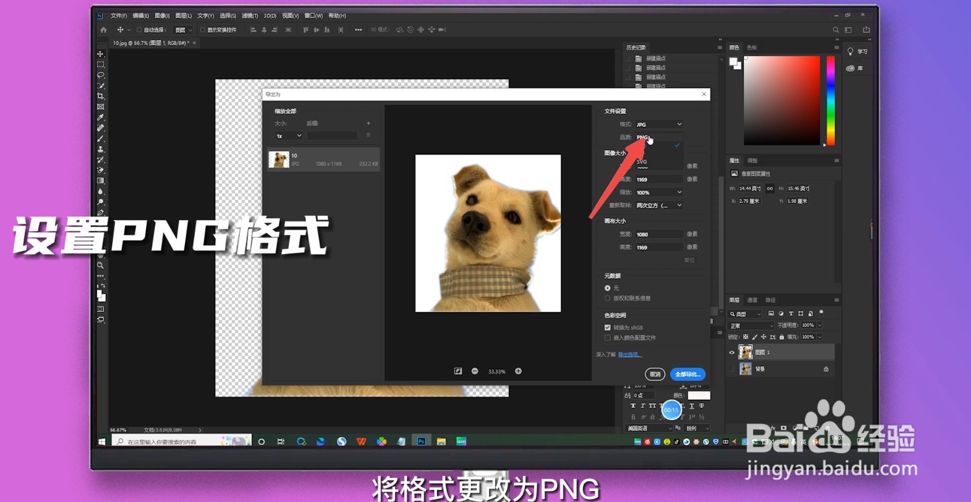The height and width of the screenshot is (502, 971).
Task: Zoom in the export preview with plus icon
Action: click(x=518, y=371)
